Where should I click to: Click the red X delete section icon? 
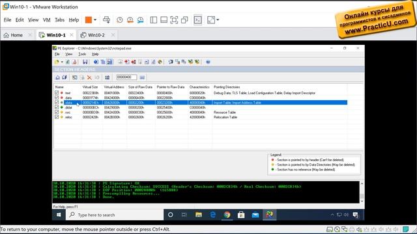pyautogui.click(x=89, y=77)
